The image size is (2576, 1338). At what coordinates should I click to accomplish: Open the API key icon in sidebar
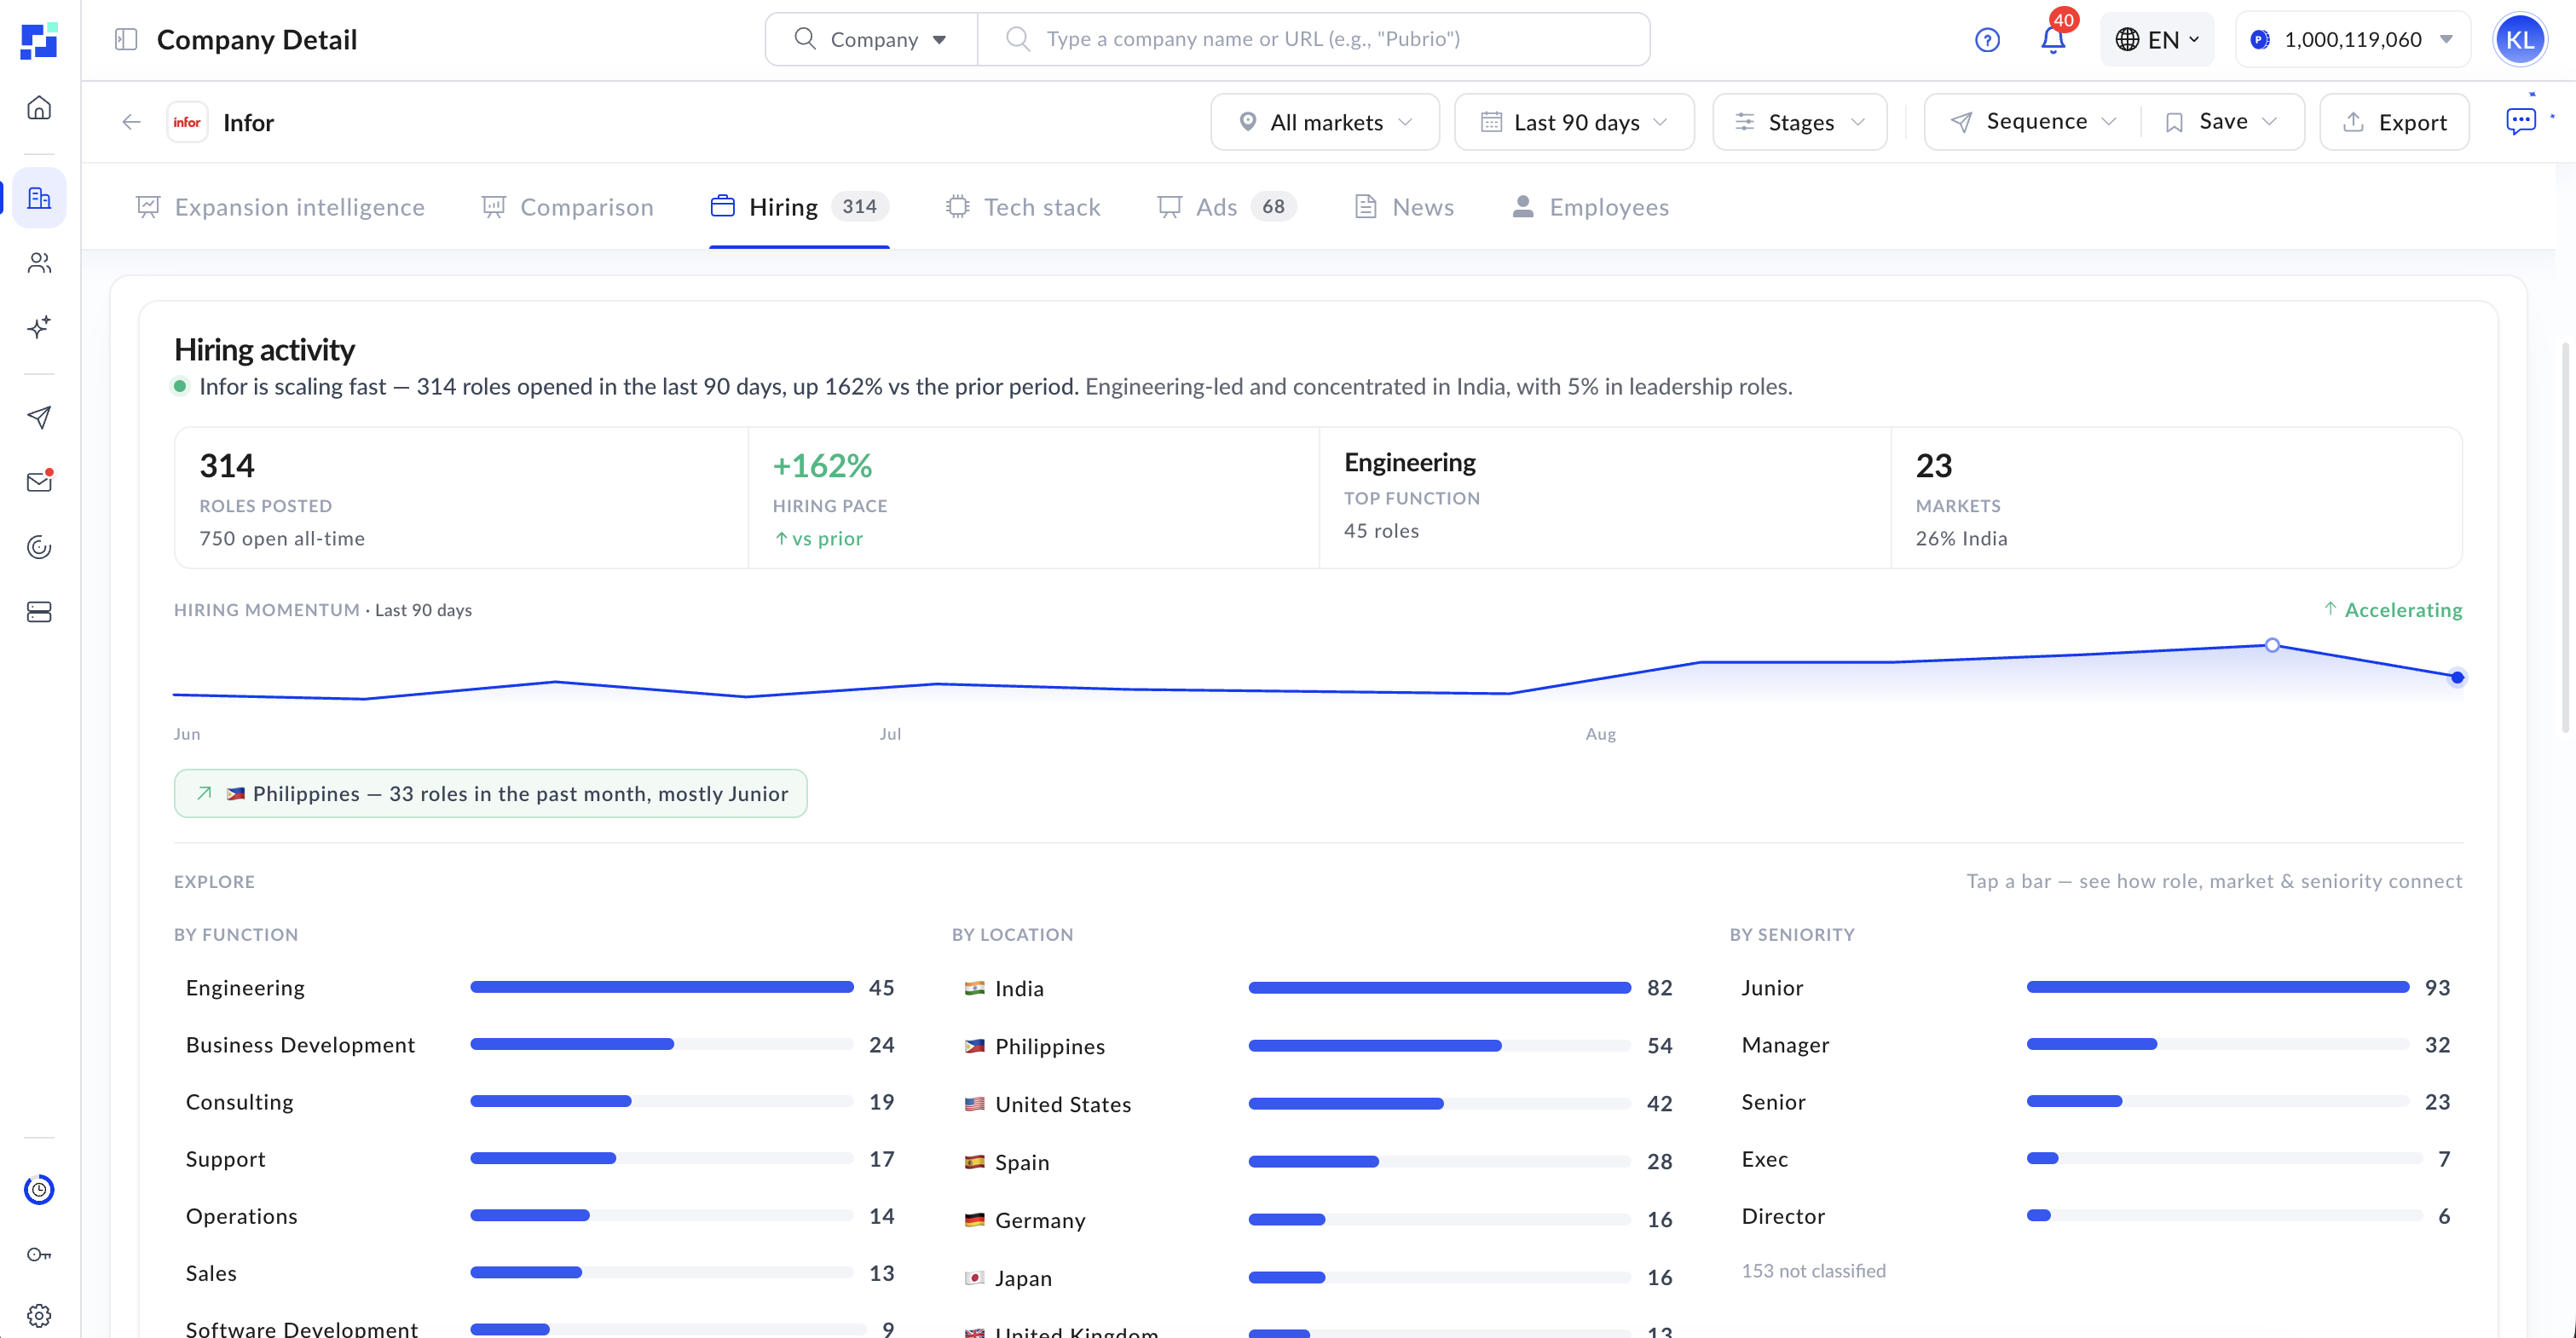39,1254
